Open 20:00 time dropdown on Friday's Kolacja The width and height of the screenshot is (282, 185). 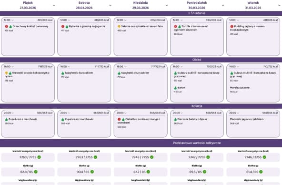coord(9,113)
